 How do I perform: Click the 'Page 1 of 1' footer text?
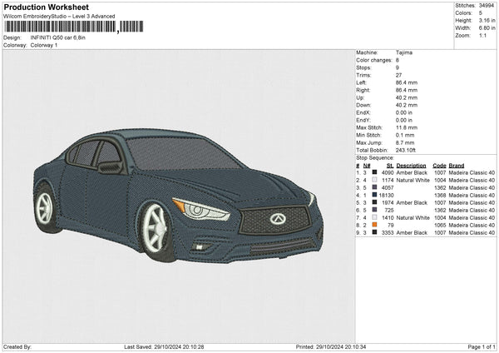coord(482,346)
